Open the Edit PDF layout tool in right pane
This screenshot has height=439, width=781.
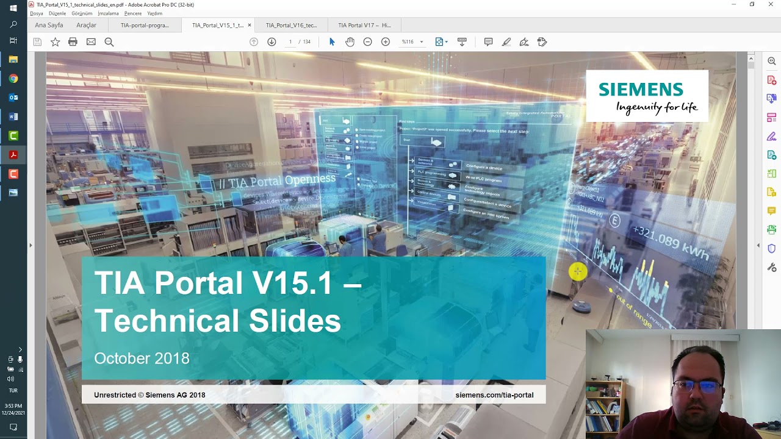point(772,117)
